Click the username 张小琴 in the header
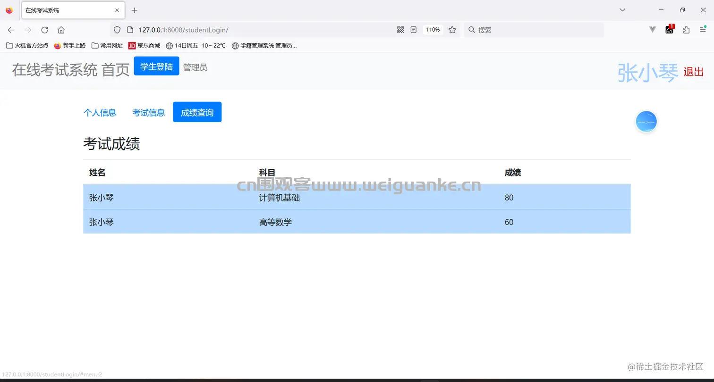Viewport: 714px width, 382px height. (x=648, y=73)
